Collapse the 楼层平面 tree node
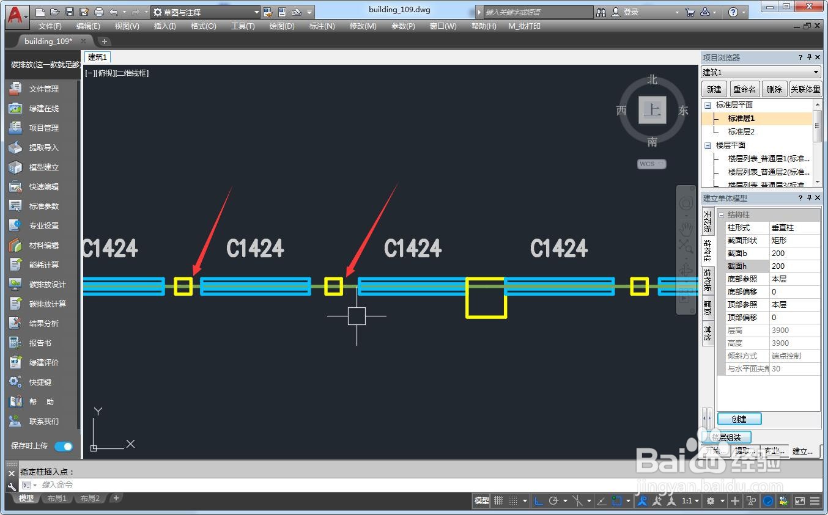 point(708,145)
